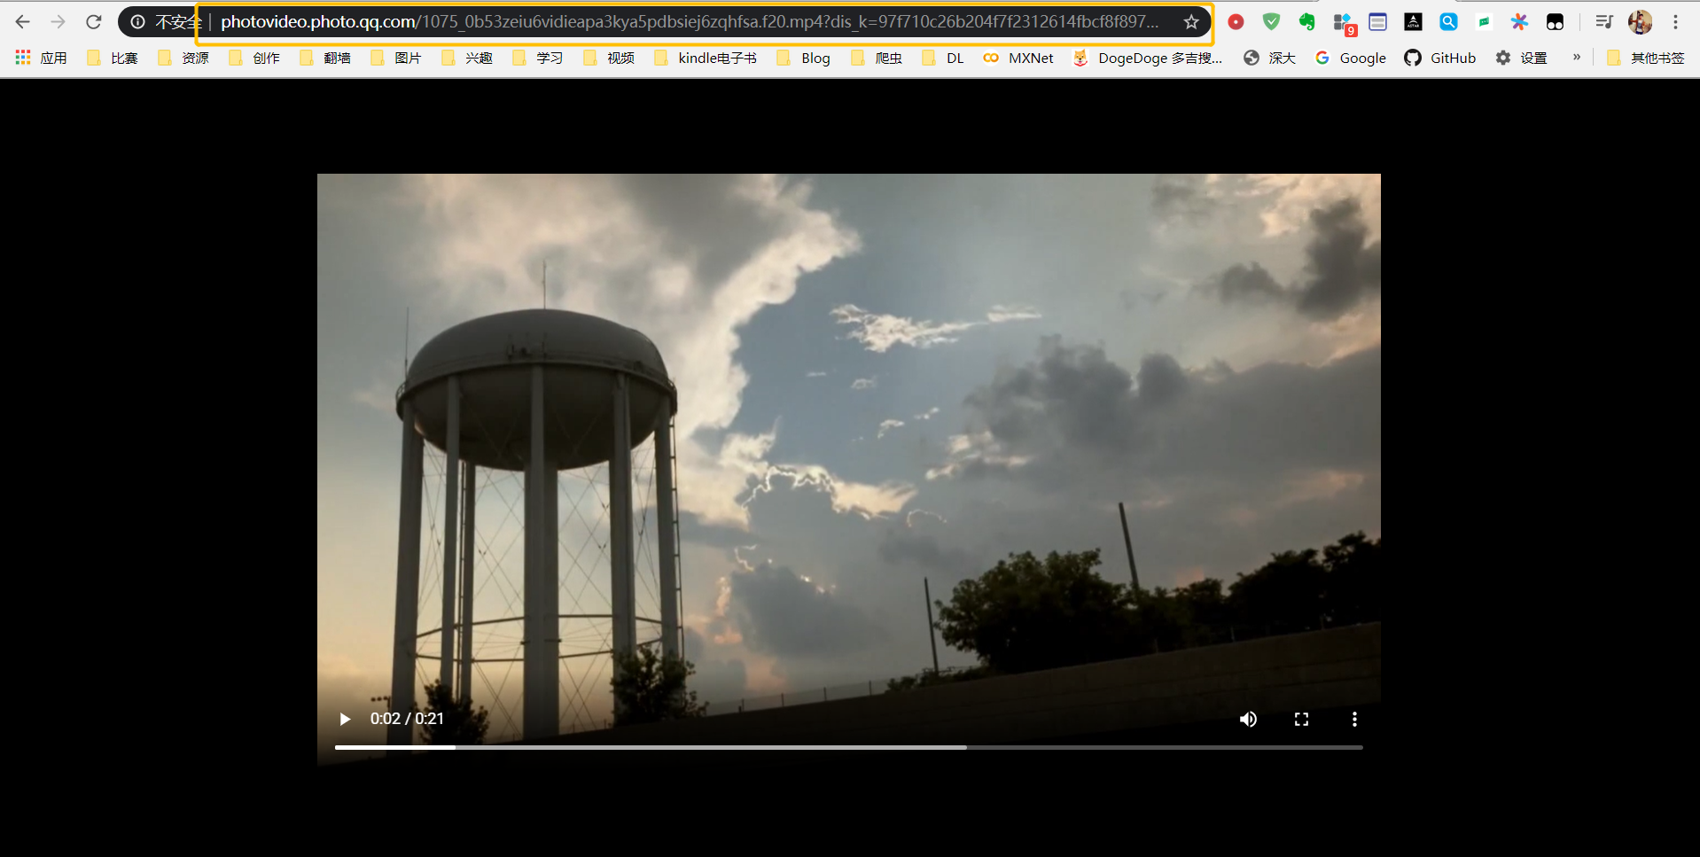
Task: Go back to the previous page
Action: coord(23,22)
